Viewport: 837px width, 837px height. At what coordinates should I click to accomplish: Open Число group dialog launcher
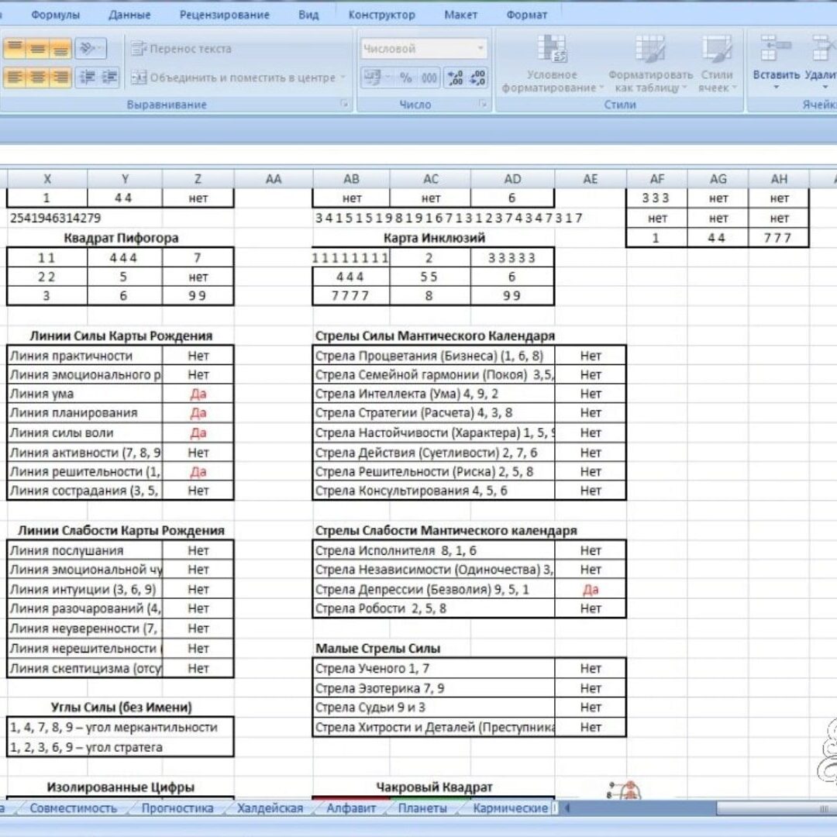pos(482,104)
